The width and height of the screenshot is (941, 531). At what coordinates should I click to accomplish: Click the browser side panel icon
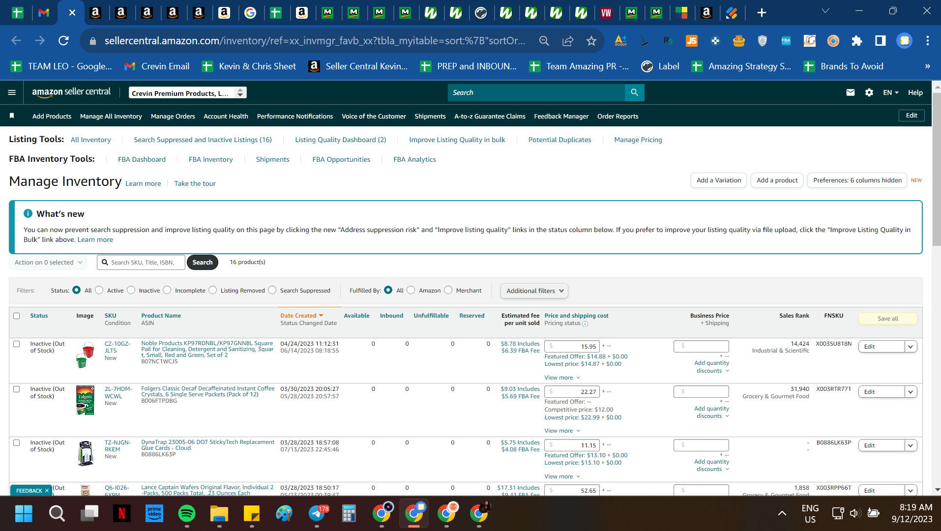pyautogui.click(x=880, y=41)
